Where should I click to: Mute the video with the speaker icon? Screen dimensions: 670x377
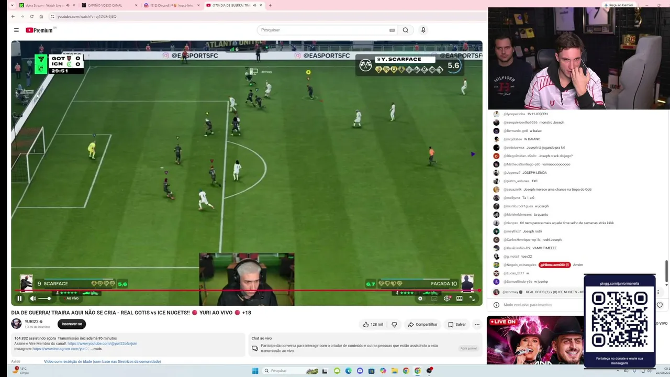(x=33, y=298)
